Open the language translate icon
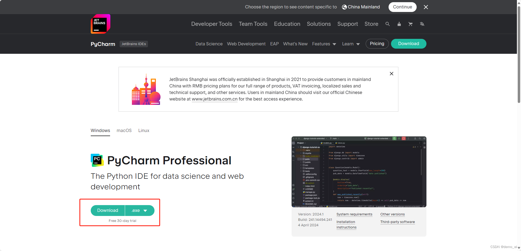521x251 pixels. click(422, 24)
